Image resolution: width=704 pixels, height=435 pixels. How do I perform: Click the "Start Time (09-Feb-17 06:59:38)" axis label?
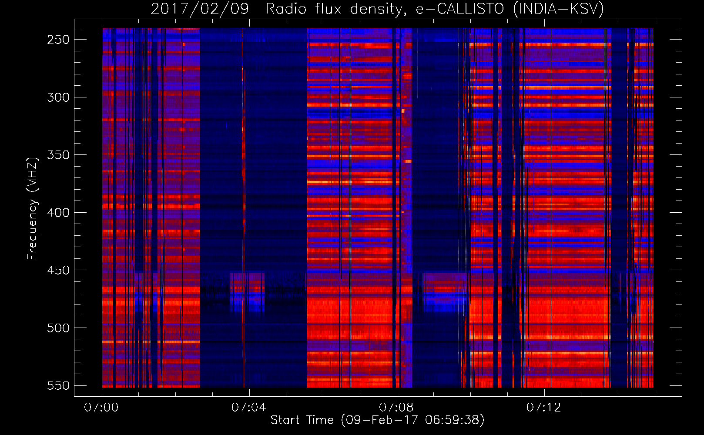point(377,420)
